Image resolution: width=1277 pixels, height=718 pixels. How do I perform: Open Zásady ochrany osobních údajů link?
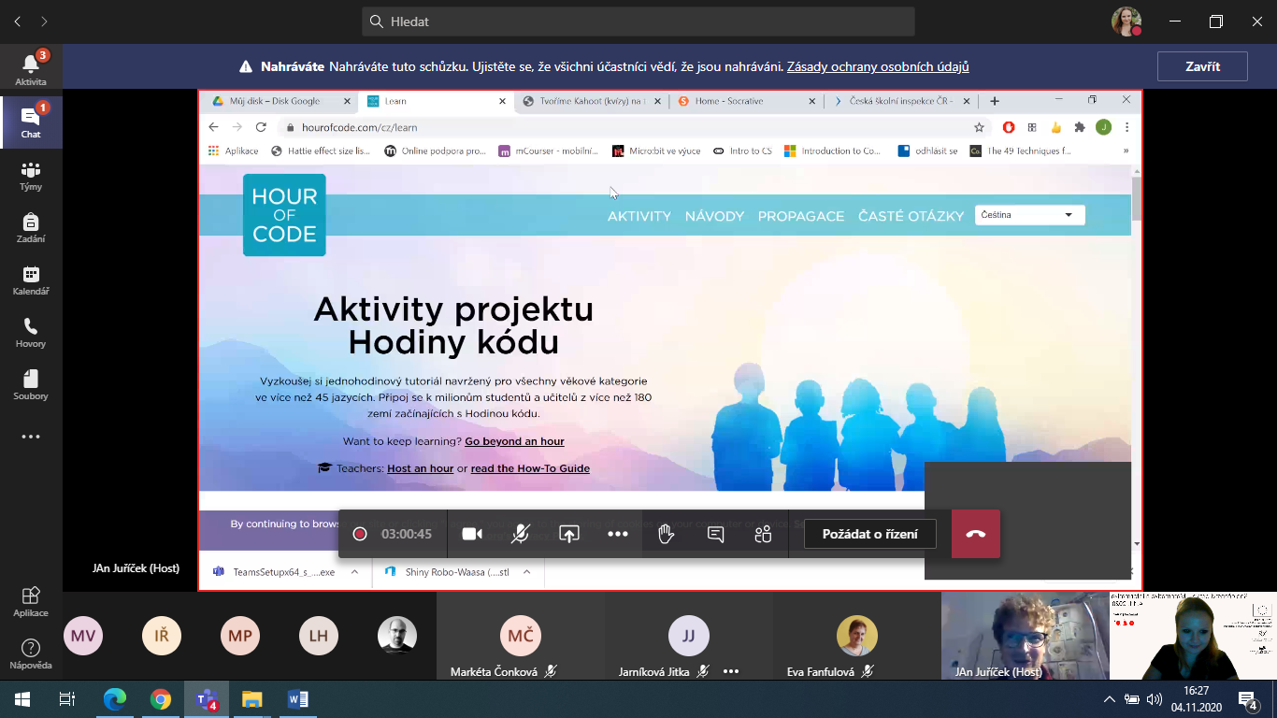(x=877, y=66)
